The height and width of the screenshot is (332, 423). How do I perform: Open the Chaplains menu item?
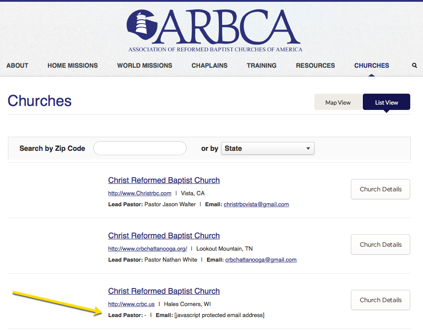click(x=209, y=66)
